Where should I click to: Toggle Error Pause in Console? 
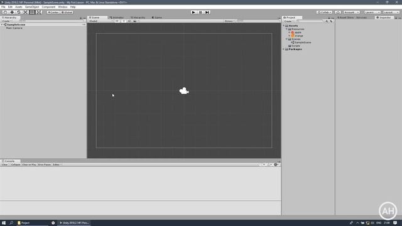(45, 164)
